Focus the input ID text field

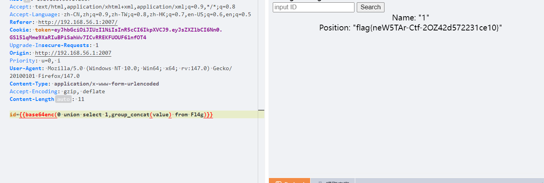tap(313, 7)
